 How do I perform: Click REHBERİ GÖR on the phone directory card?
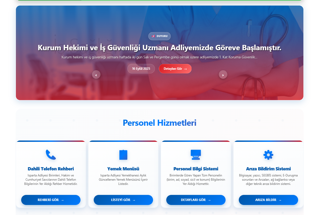click(51, 200)
